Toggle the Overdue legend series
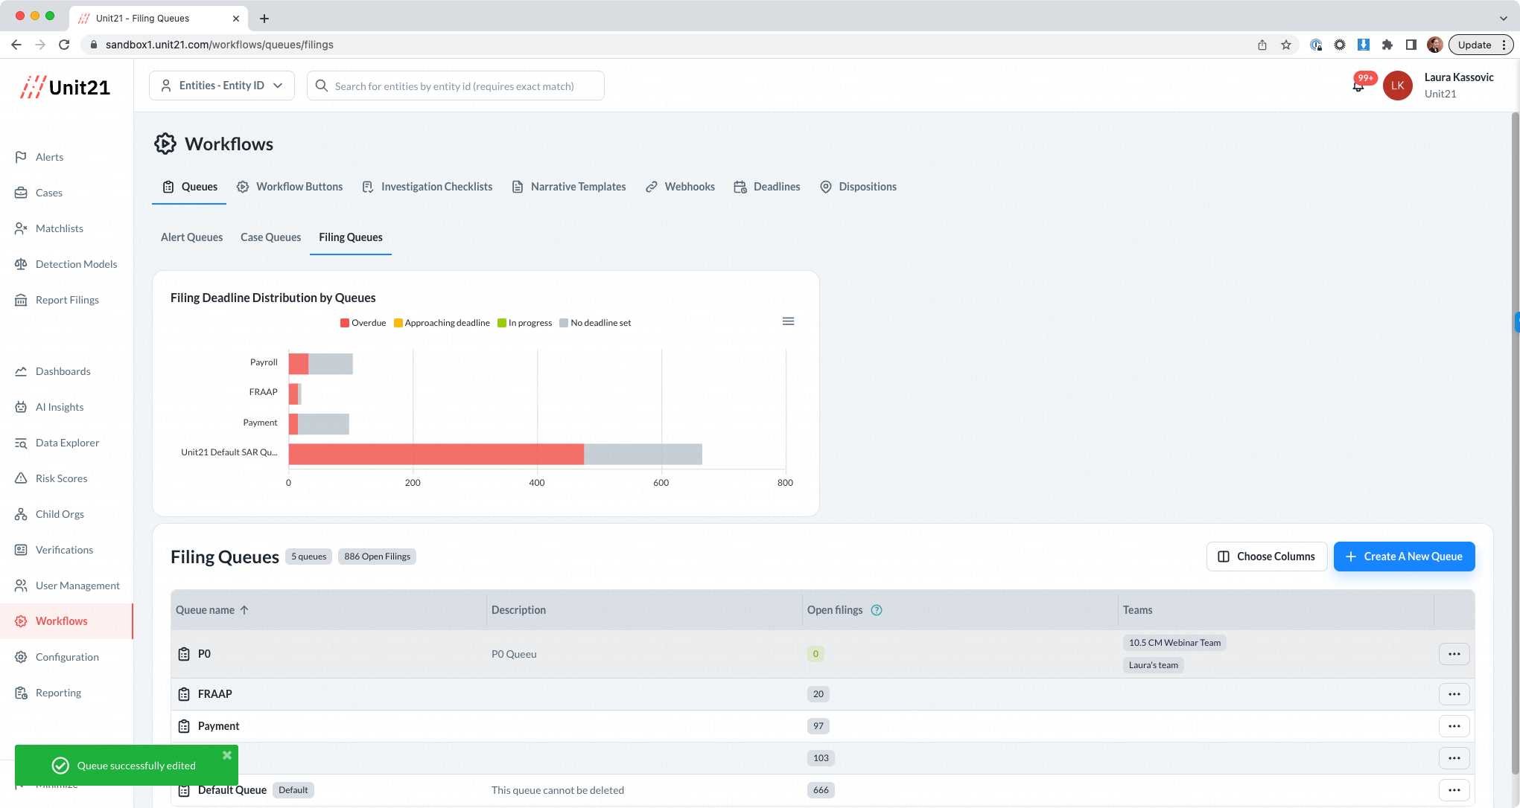The width and height of the screenshot is (1520, 808). tap(363, 323)
